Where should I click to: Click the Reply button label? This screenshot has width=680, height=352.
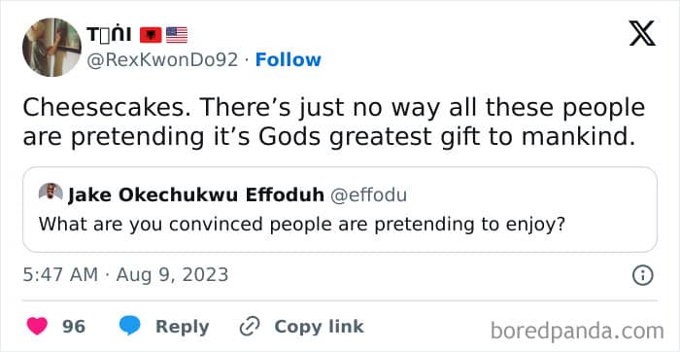tap(183, 327)
